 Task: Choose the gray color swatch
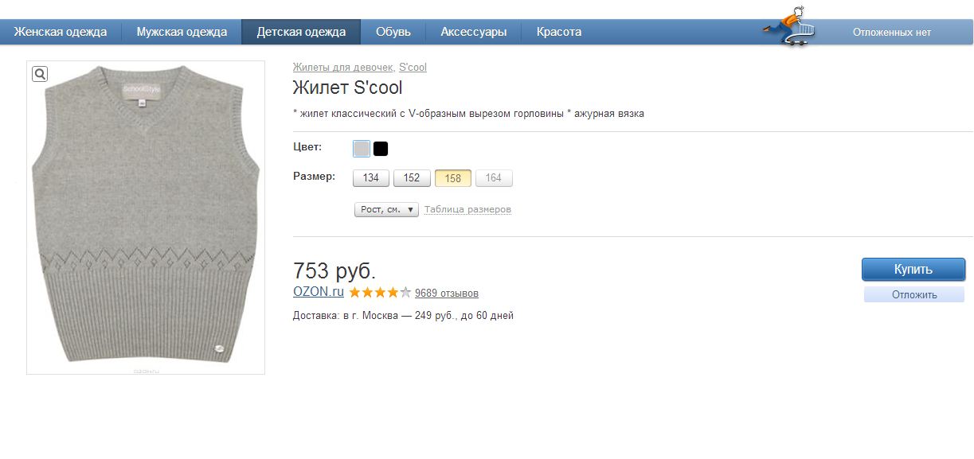click(362, 149)
